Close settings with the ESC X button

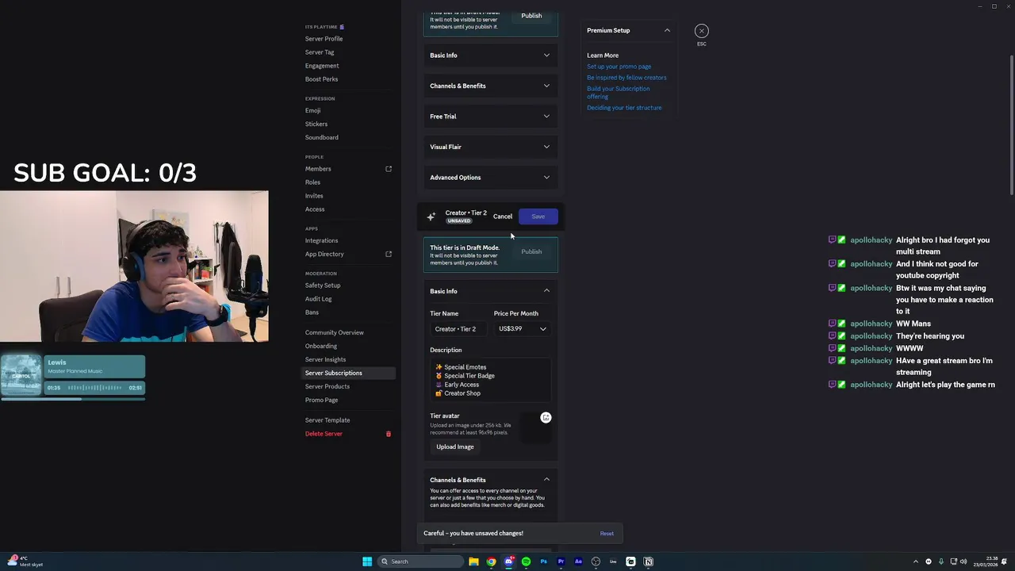[x=702, y=31]
